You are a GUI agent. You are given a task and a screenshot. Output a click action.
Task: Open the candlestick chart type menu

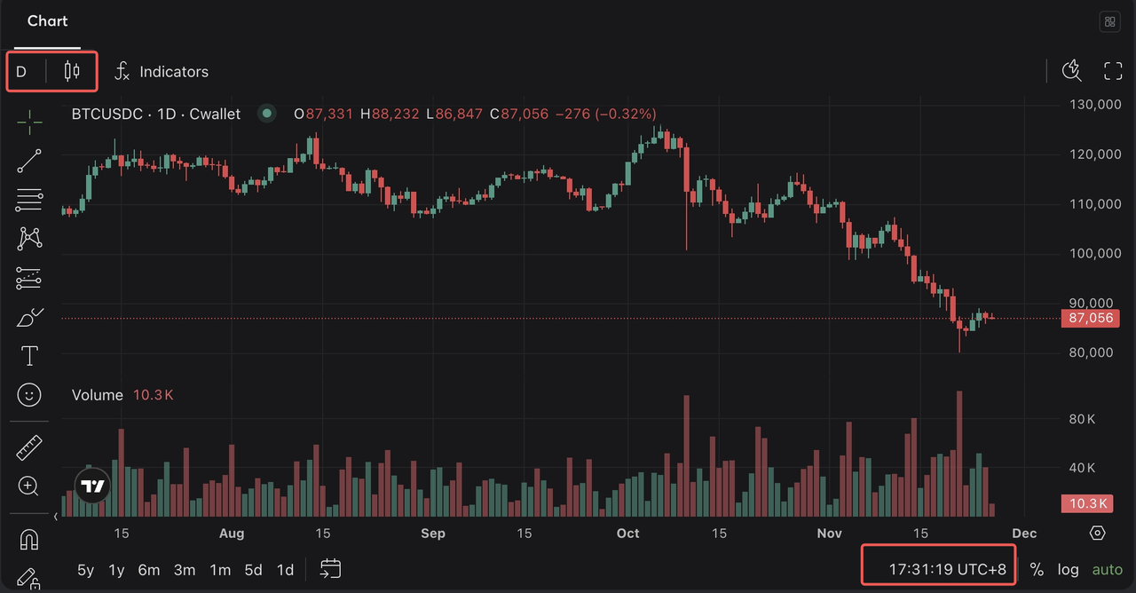pyautogui.click(x=72, y=72)
